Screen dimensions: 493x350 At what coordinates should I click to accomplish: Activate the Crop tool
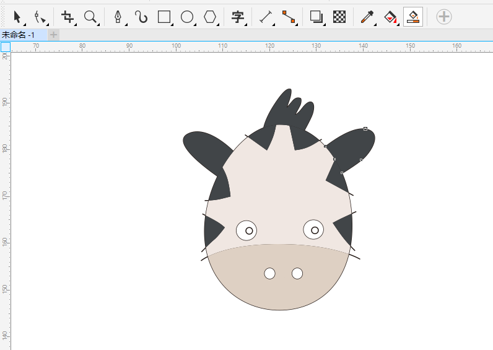[68, 17]
